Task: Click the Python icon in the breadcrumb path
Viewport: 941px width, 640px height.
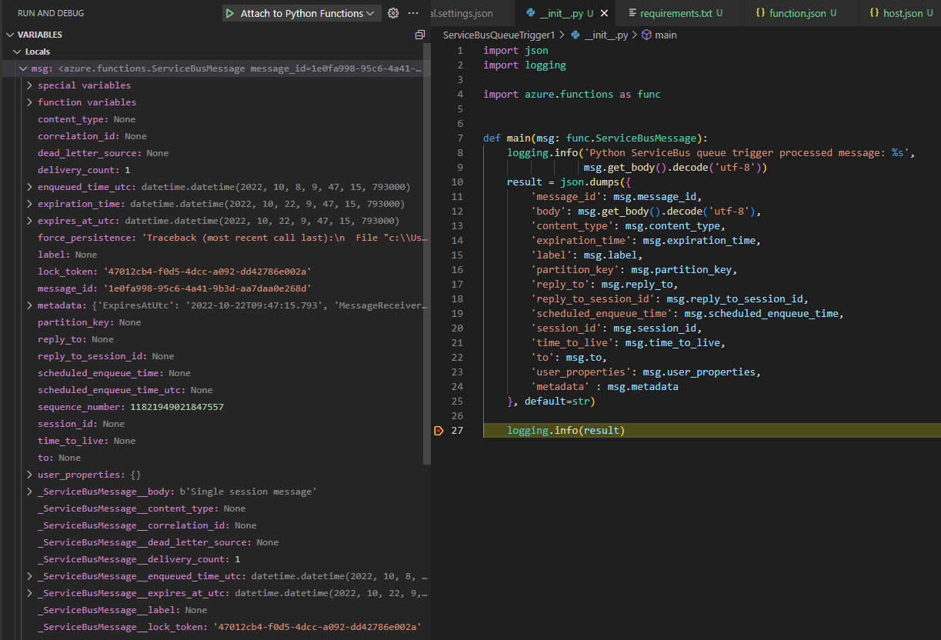Action: 576,35
